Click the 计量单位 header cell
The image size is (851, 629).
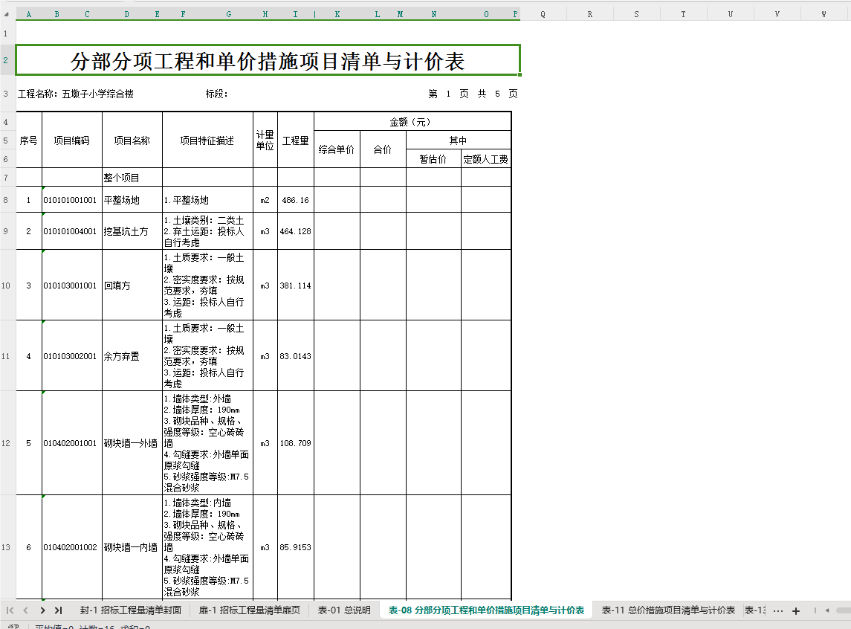click(x=265, y=140)
